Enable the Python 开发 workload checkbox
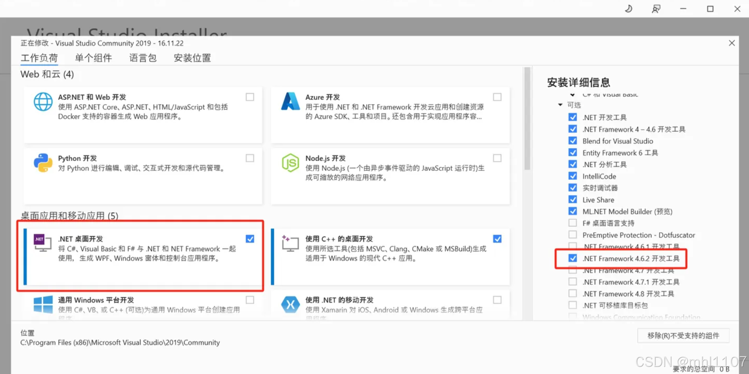This screenshot has width=749, height=374. (250, 158)
